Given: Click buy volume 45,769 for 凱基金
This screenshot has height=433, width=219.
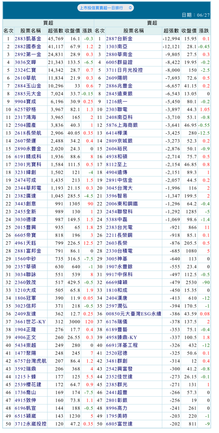Looking at the screenshot, I should coord(56,39).
